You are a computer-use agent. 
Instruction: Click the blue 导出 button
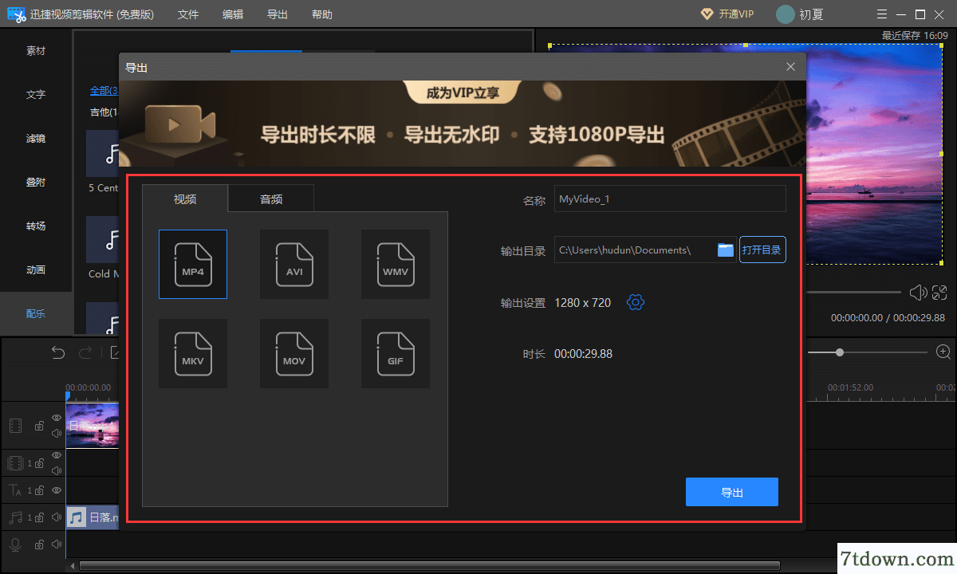[732, 492]
